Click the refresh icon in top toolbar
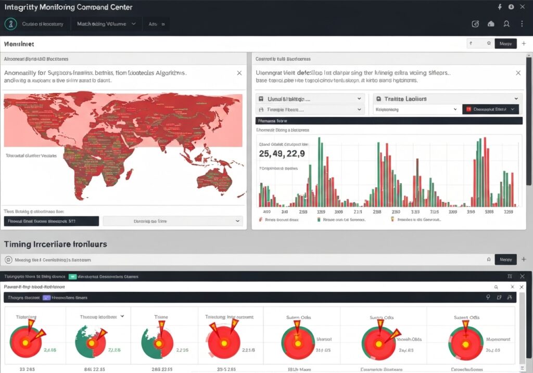 click(x=475, y=24)
